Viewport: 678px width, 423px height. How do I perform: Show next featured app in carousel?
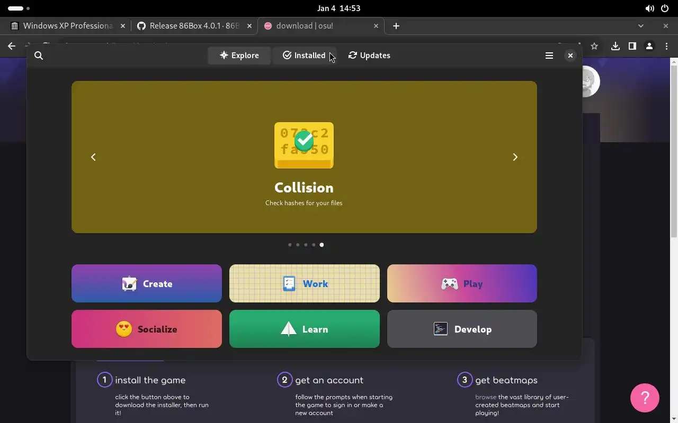coord(515,157)
